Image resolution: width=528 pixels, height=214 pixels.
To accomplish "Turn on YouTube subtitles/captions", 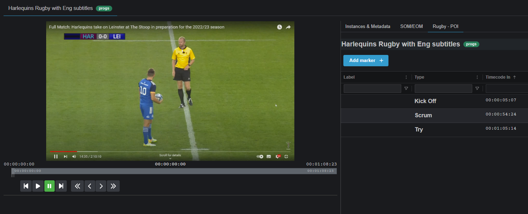I will coord(269,156).
